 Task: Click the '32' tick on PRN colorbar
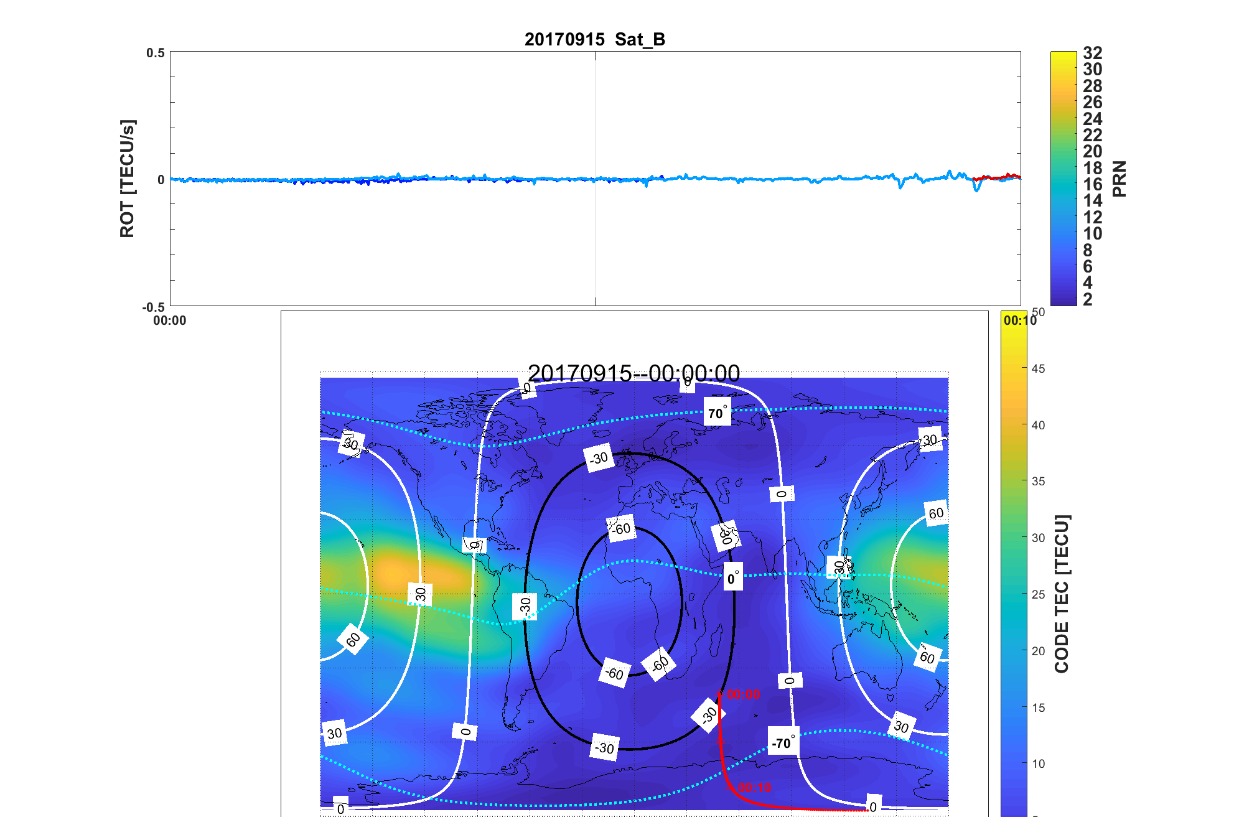[x=1092, y=54]
